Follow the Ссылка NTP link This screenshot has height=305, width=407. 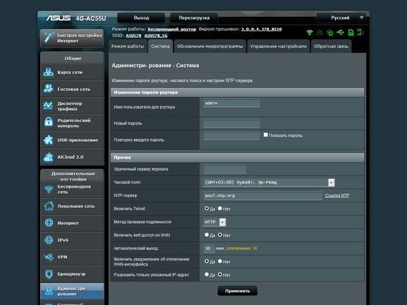337,196
